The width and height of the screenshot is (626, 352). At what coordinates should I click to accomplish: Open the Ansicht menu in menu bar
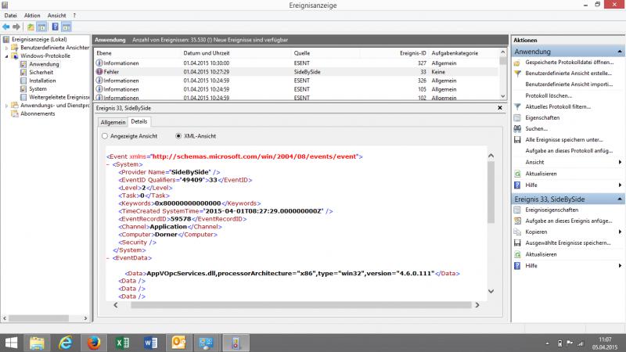pyautogui.click(x=56, y=16)
